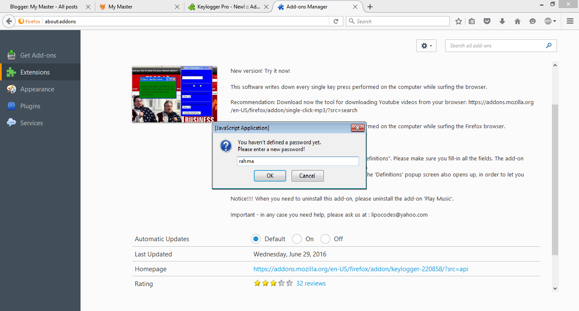Click the 'Rating' row label
Screen dimensions: 579x311
tap(144, 284)
